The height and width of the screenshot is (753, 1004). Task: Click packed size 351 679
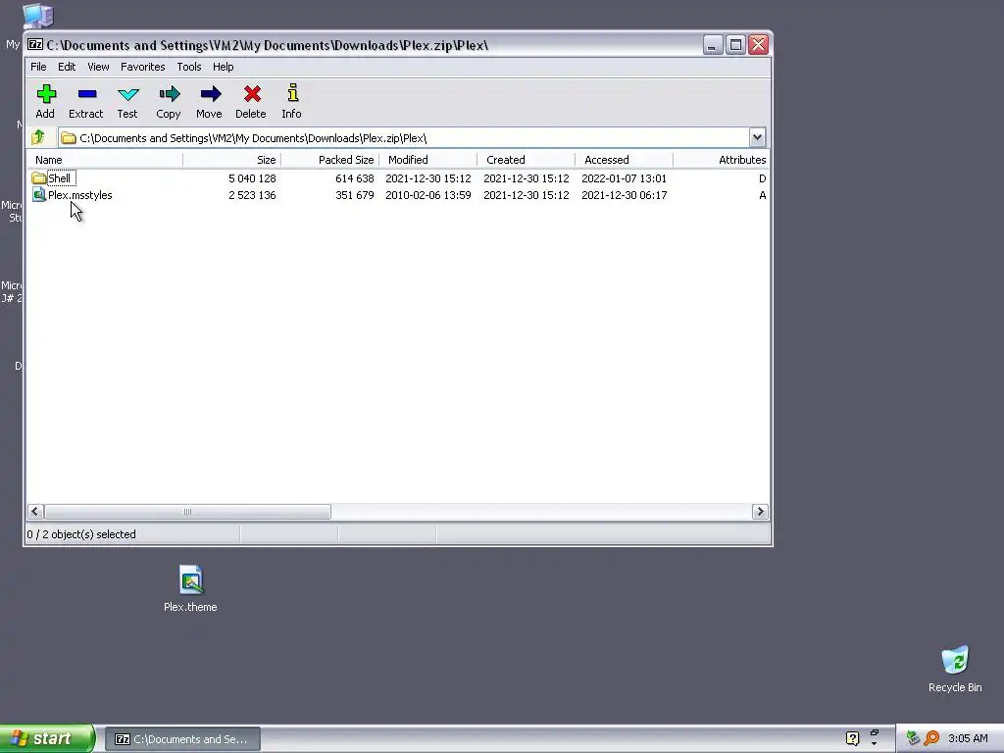click(355, 195)
